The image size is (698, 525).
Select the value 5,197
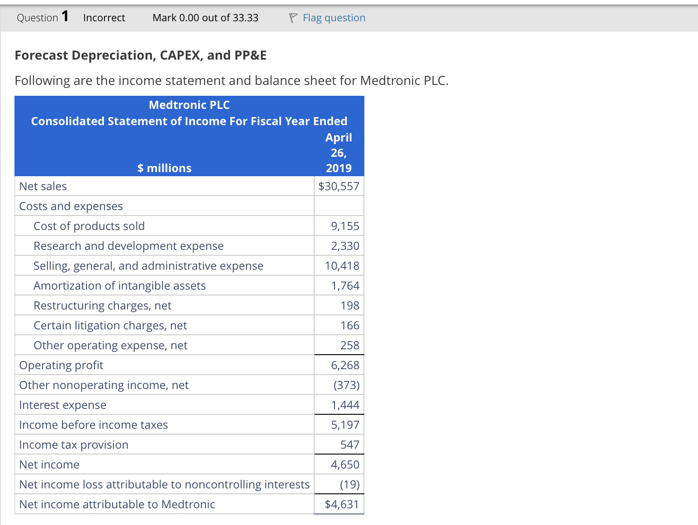pos(345,425)
